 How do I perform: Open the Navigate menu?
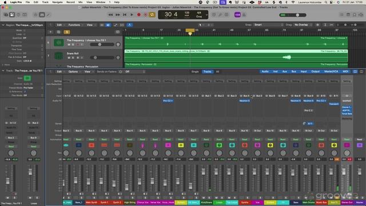point(57,2)
